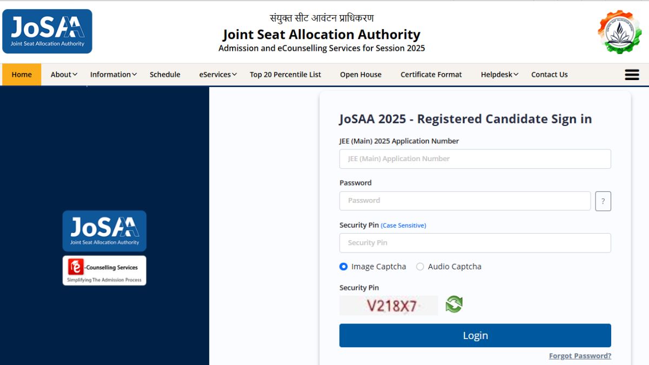
Task: Open the Forgot Password link
Action: pos(580,355)
